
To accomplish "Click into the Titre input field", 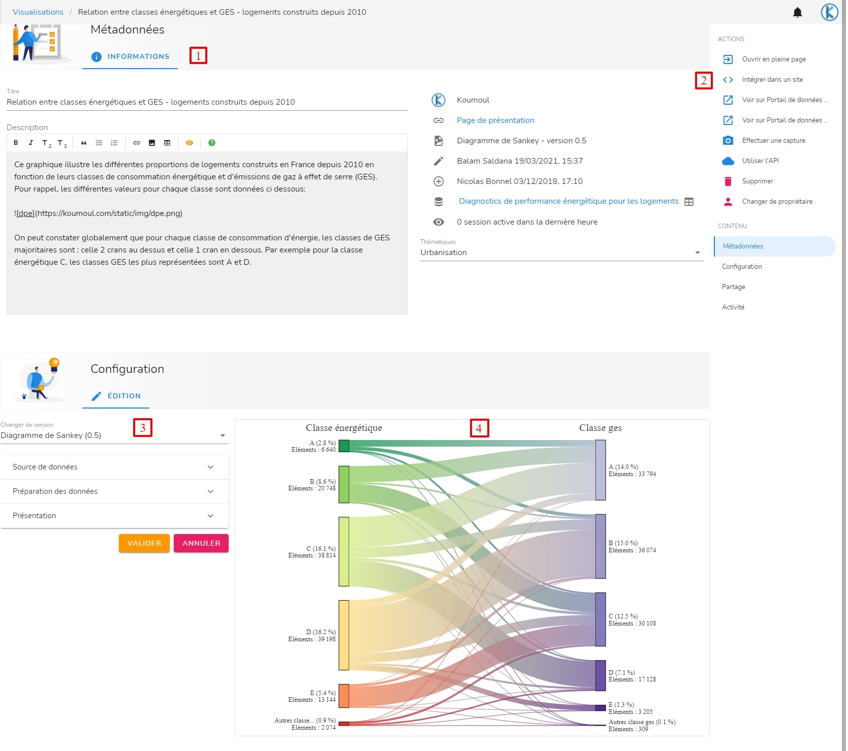I will click(207, 102).
